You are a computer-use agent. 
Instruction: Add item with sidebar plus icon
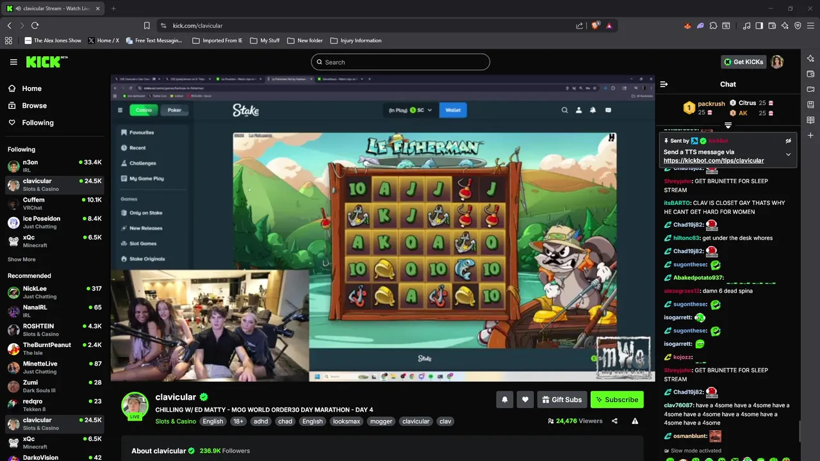coord(810,135)
